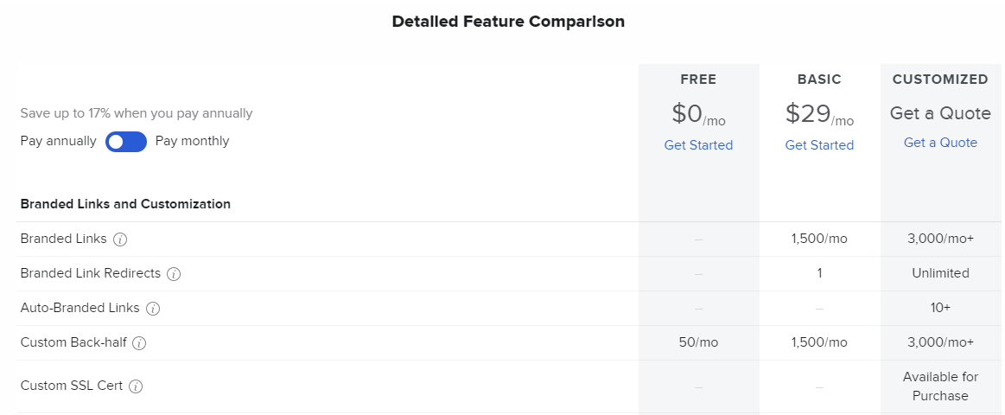Screen dimensions: 1005x415
Task: Click info icon next to Branded Links
Action: point(121,239)
